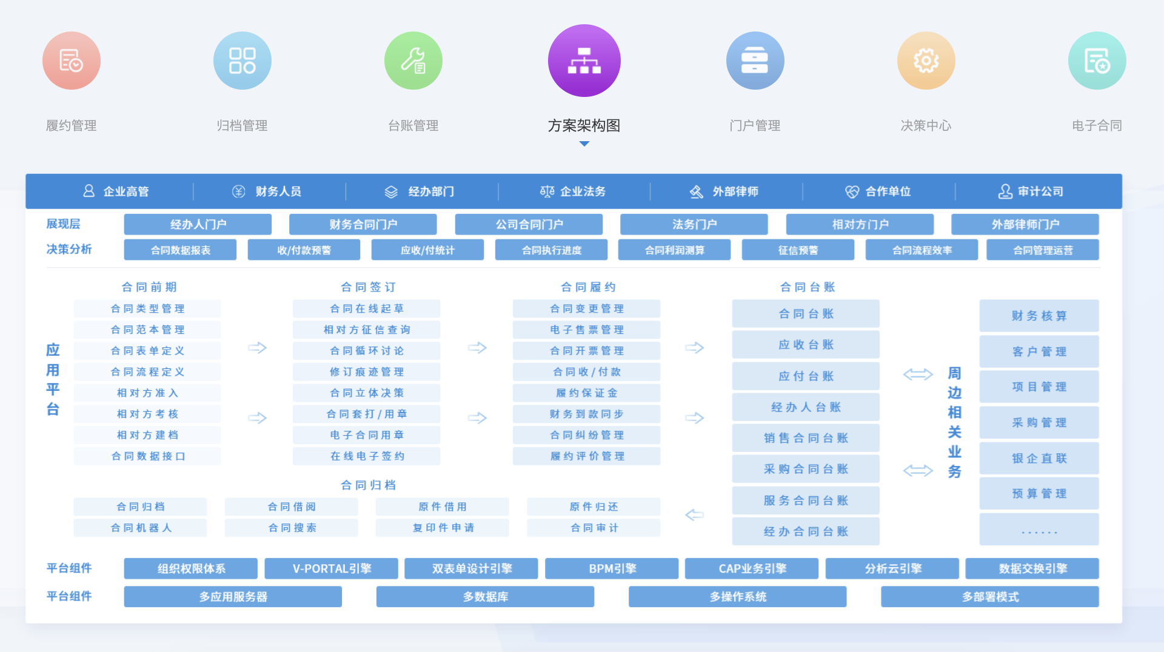
Task: Select the 归档管理 grid icon
Action: (x=242, y=61)
